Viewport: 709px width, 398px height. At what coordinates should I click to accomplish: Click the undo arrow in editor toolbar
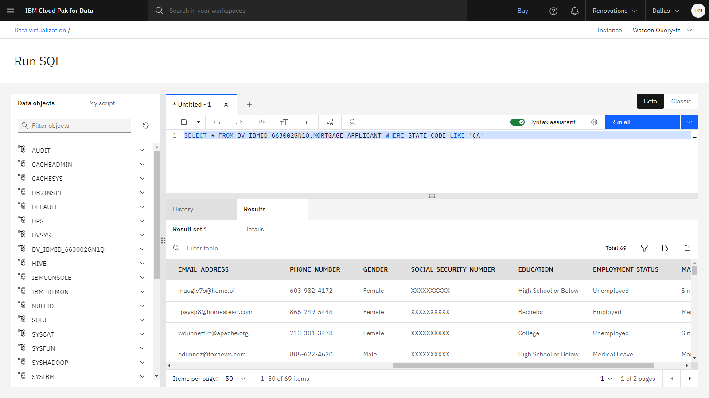217,122
